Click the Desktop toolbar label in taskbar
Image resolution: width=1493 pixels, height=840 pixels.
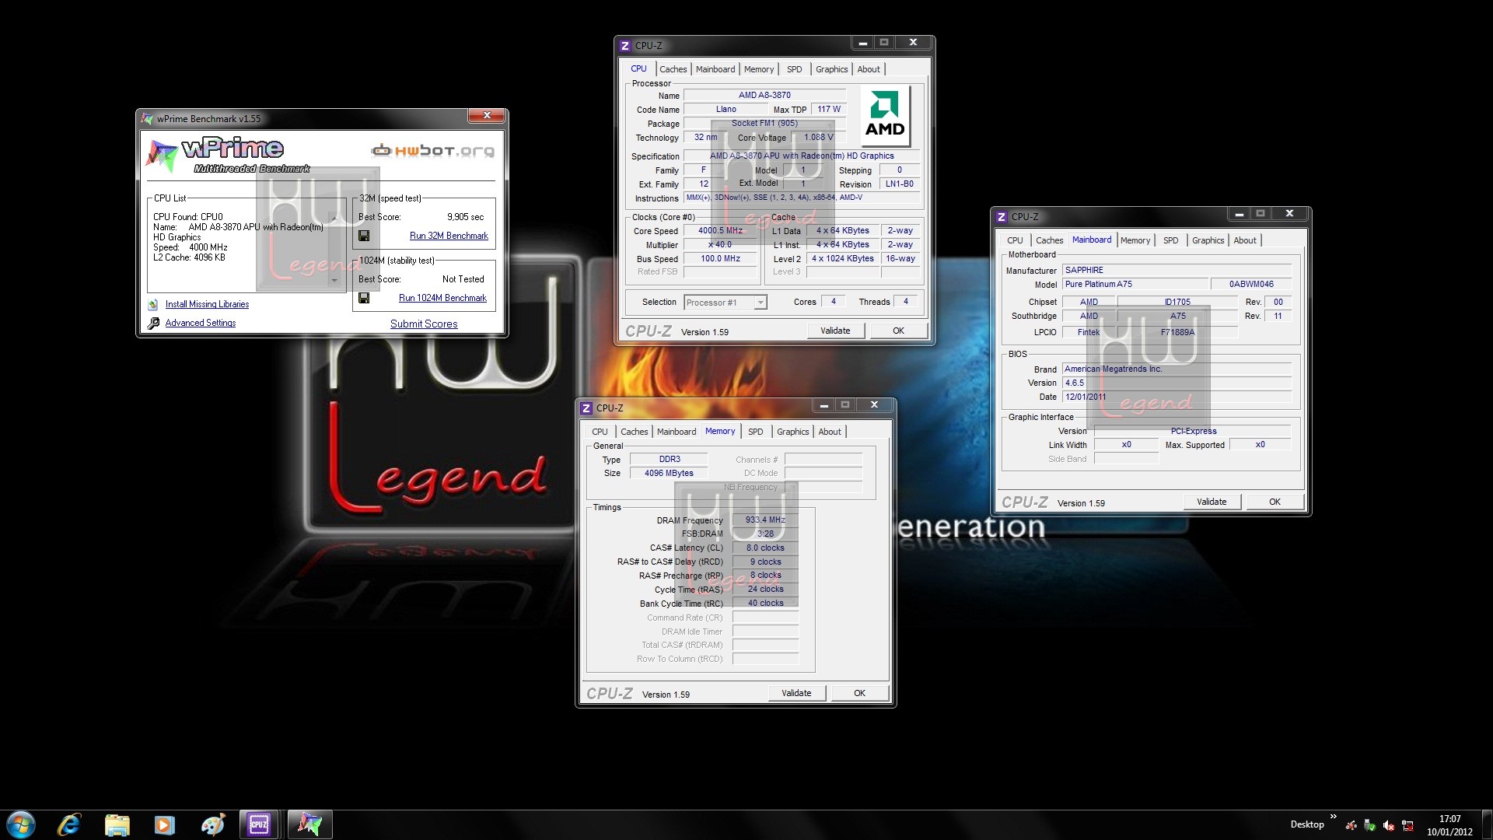coord(1306,824)
